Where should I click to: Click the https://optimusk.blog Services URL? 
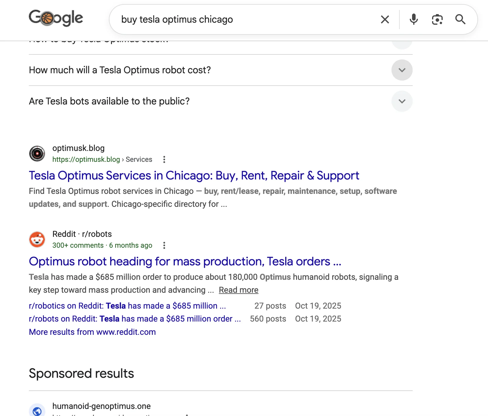102,159
